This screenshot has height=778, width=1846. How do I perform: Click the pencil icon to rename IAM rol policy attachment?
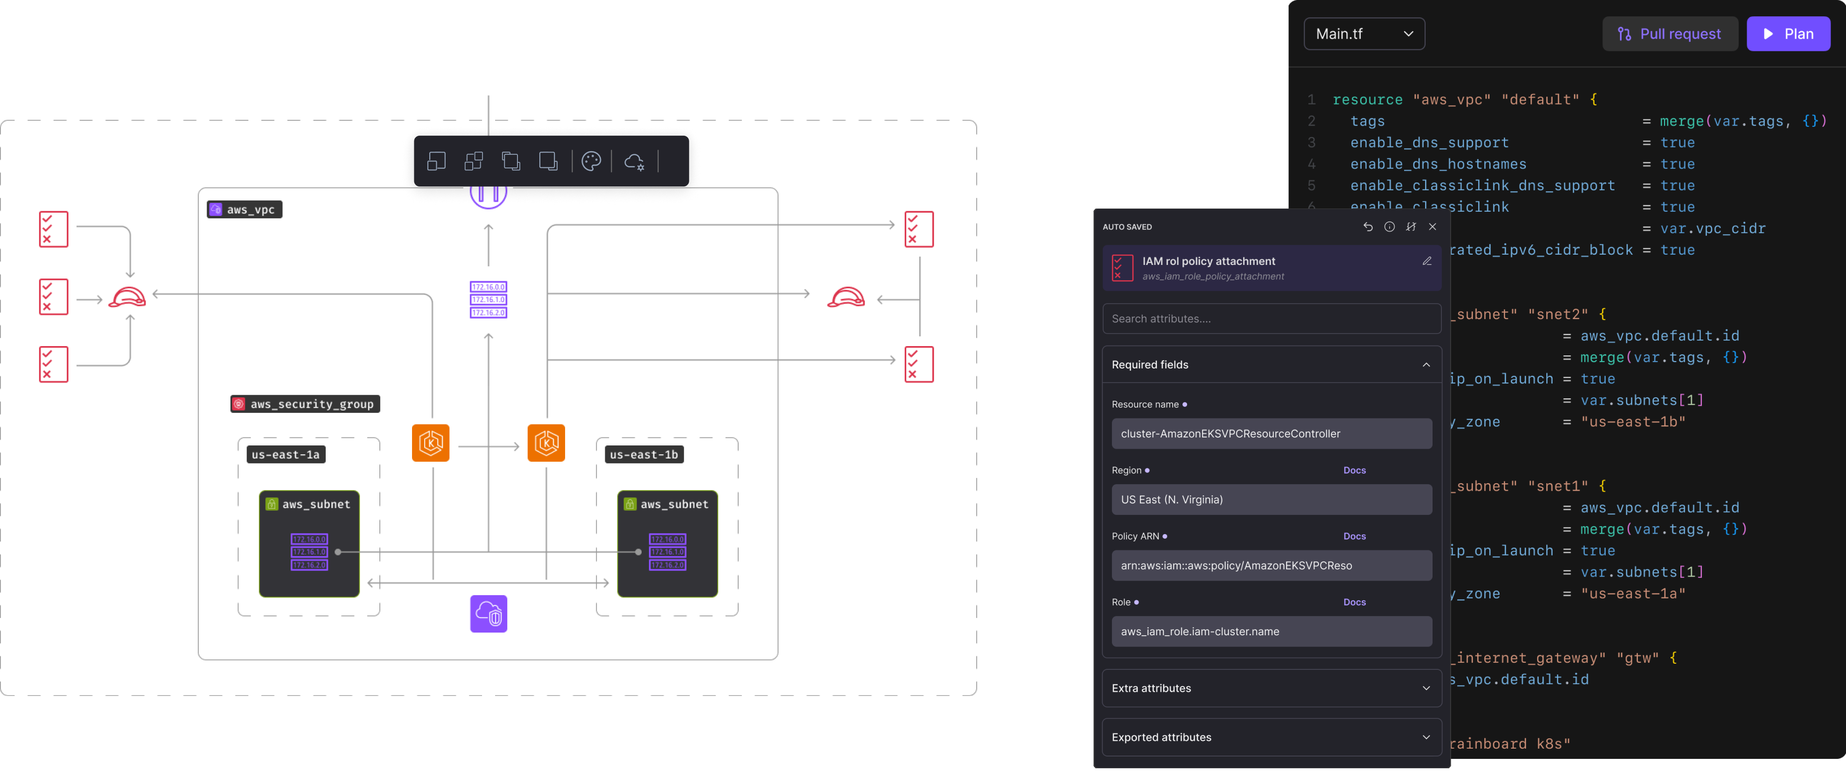pos(1427,261)
